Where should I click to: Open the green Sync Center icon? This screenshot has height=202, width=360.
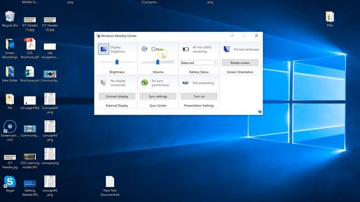[145, 82]
